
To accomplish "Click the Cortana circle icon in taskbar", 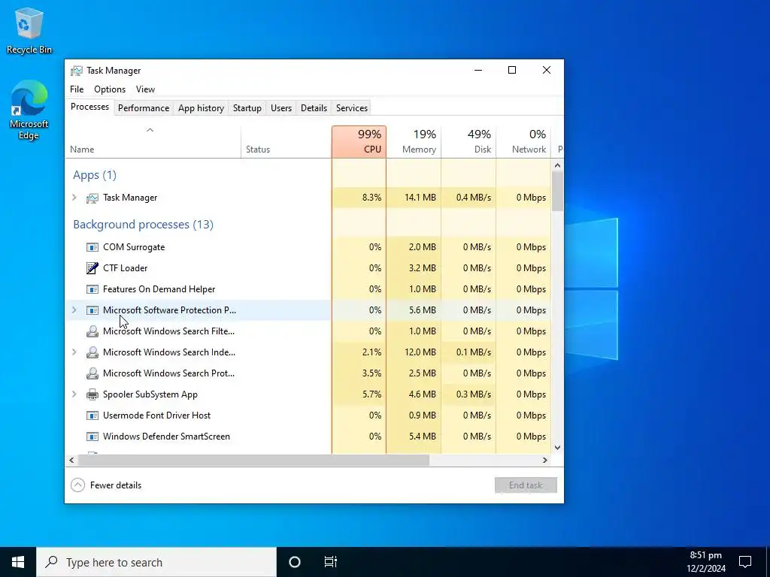I will 295,562.
